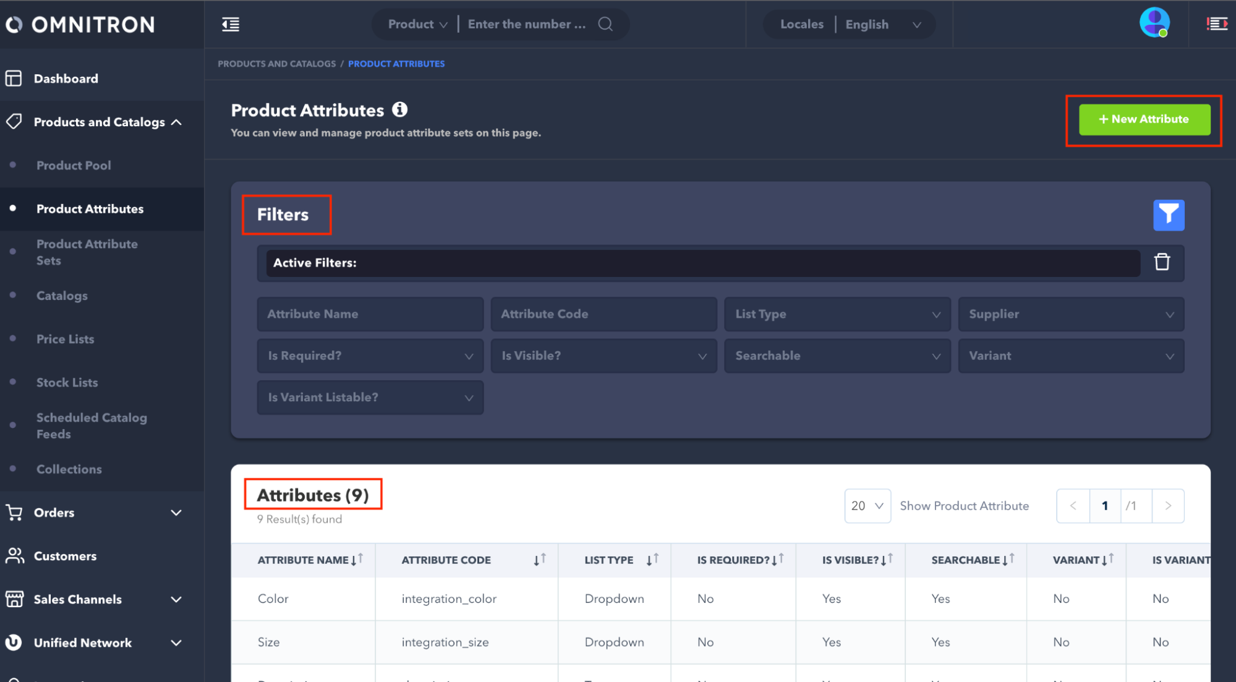Click the info icon beside Product Attributes
The width and height of the screenshot is (1236, 682).
(x=400, y=109)
